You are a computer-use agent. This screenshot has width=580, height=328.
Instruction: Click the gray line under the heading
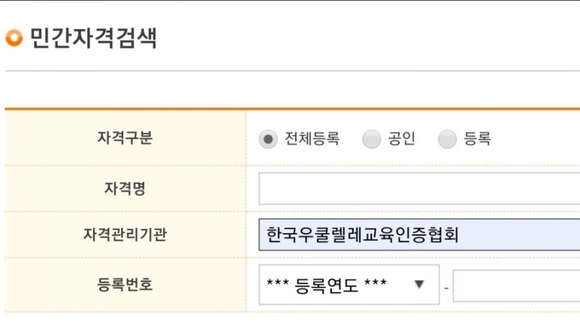[292, 70]
